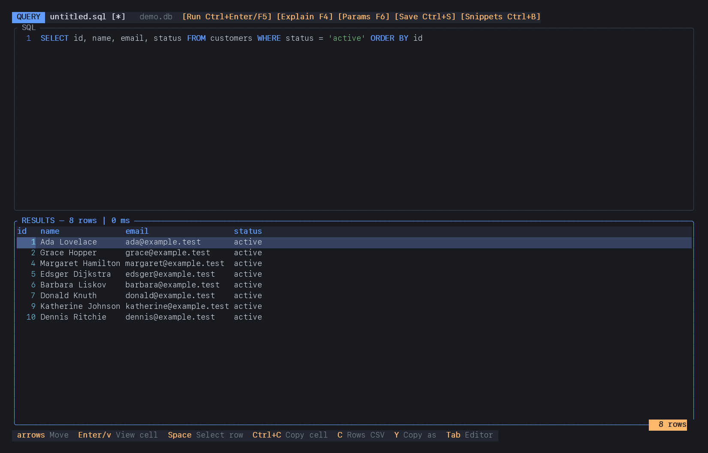Click the status column header
Image resolution: width=708 pixels, height=453 pixels.
click(248, 231)
